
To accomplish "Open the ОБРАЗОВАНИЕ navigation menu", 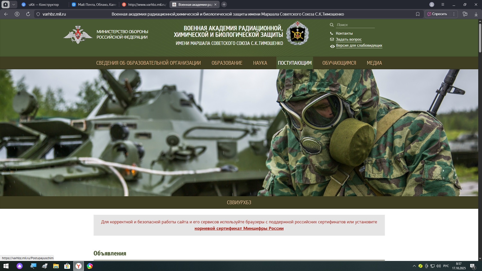I will tap(227, 63).
